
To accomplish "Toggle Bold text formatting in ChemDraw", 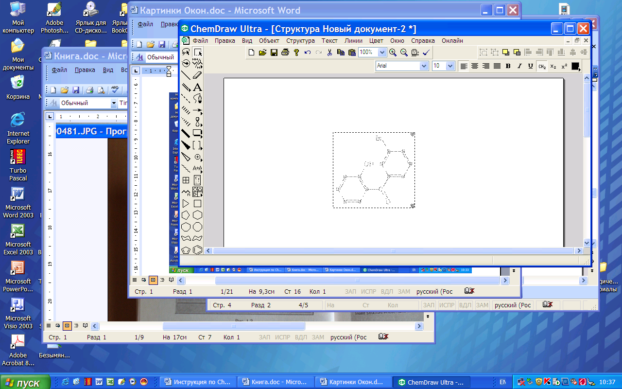I will [508, 66].
